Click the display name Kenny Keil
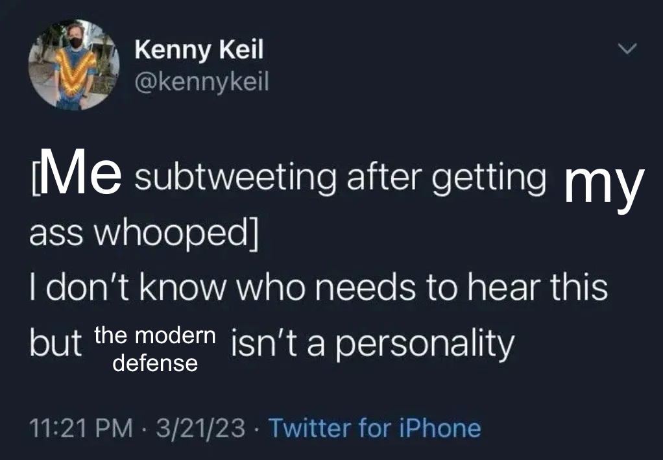This screenshot has height=460, width=663. point(199,49)
